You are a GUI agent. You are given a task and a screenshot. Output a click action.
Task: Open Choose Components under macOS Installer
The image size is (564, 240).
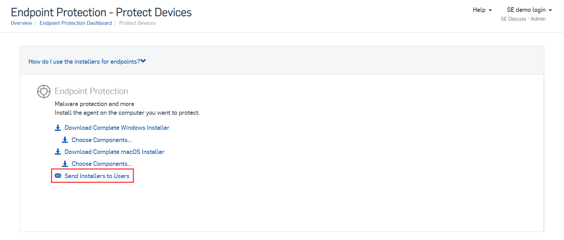click(x=101, y=164)
